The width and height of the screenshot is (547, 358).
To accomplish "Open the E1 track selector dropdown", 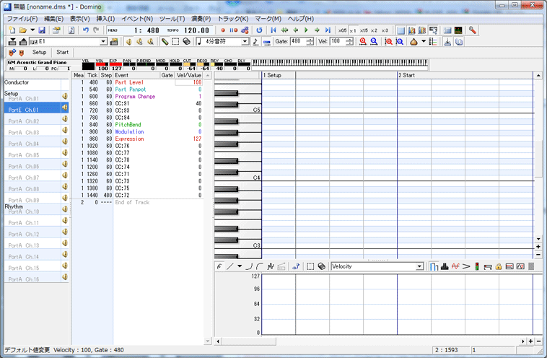I will pos(103,42).
